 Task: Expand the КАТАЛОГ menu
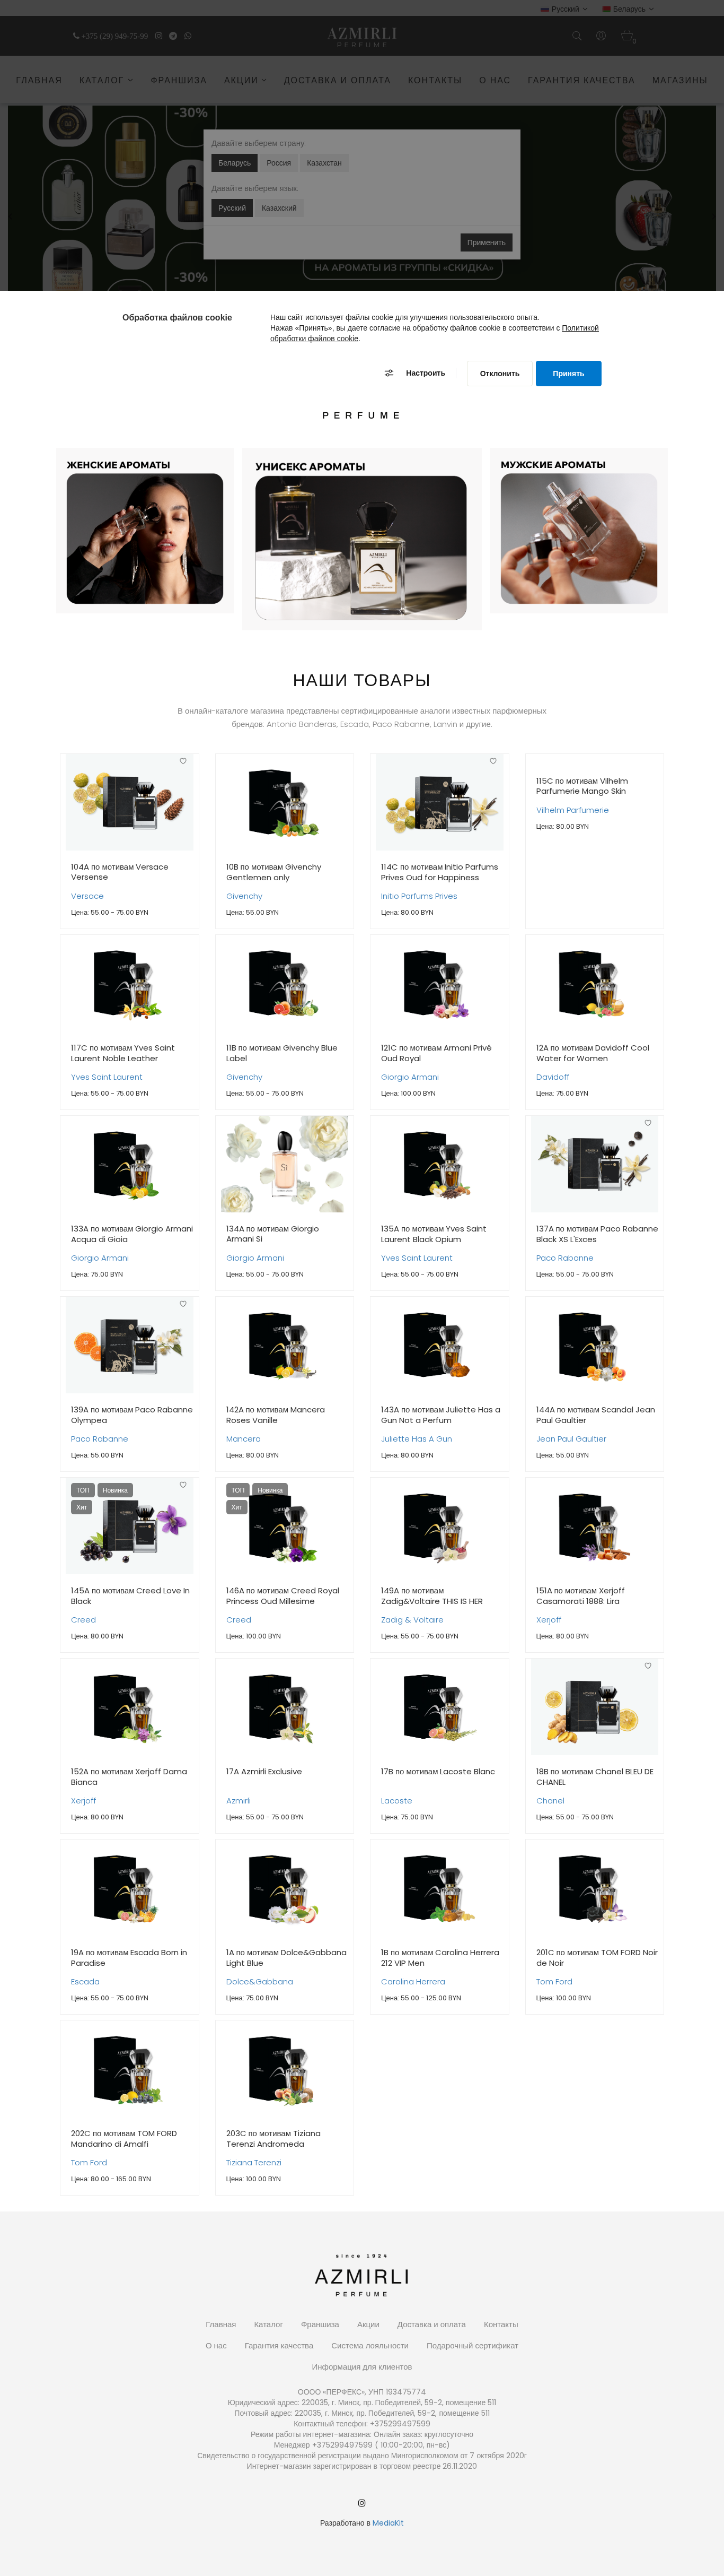106,80
